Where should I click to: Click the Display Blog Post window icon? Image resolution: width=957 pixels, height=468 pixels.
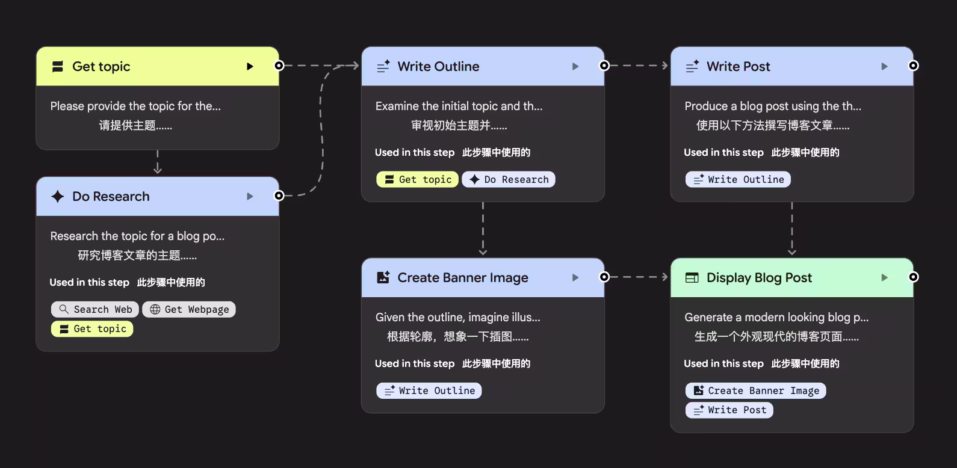pos(692,278)
